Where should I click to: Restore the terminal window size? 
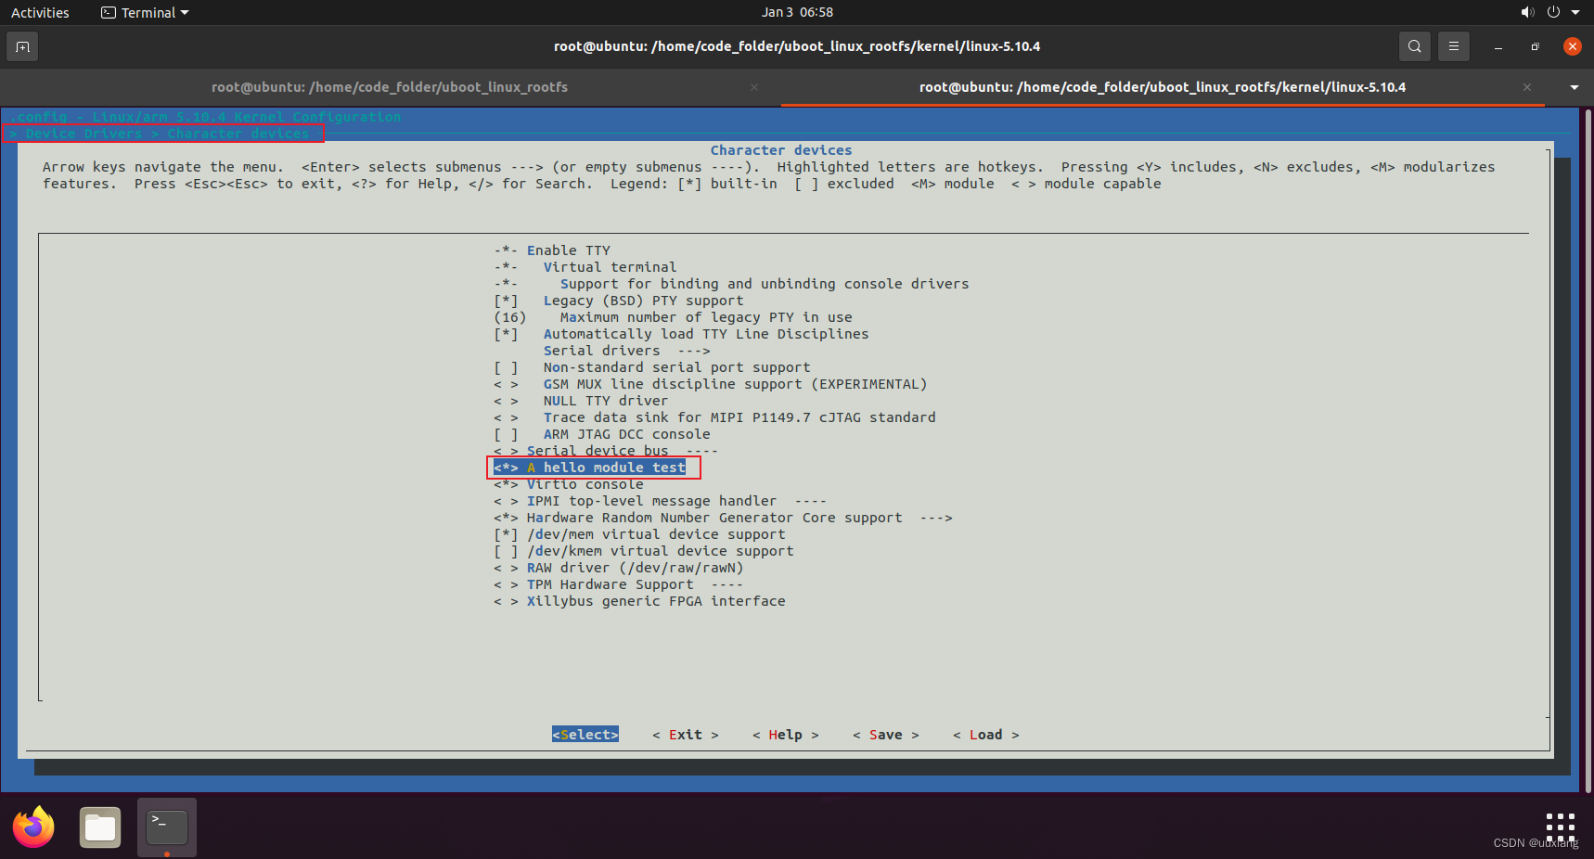1535,46
